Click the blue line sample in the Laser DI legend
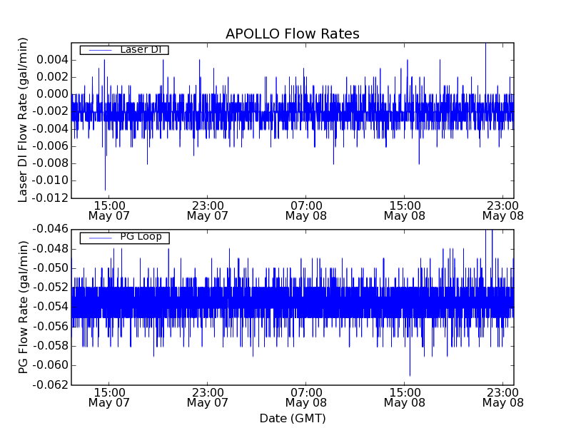This screenshot has height=428, width=571. coord(98,50)
